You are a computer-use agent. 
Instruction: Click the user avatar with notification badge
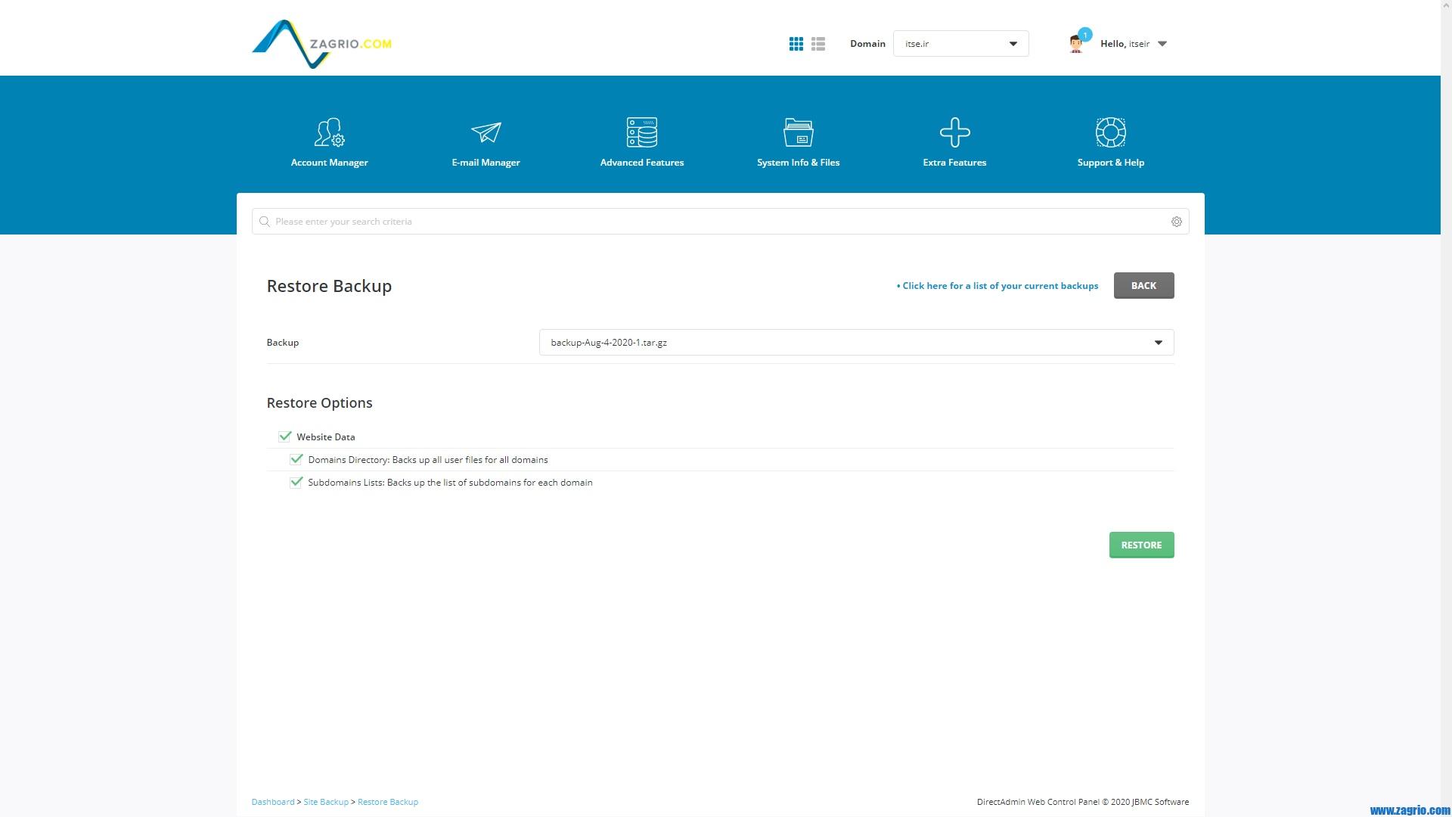[x=1077, y=43]
